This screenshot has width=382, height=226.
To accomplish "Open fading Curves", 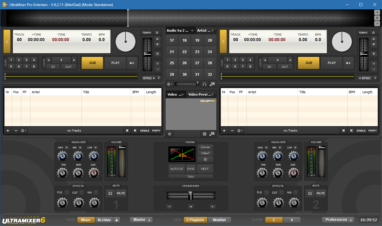I will (x=205, y=147).
